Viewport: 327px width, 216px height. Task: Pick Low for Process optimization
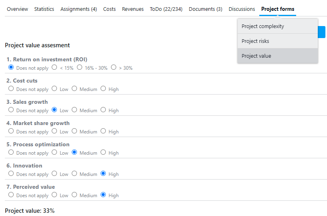tap(54, 152)
